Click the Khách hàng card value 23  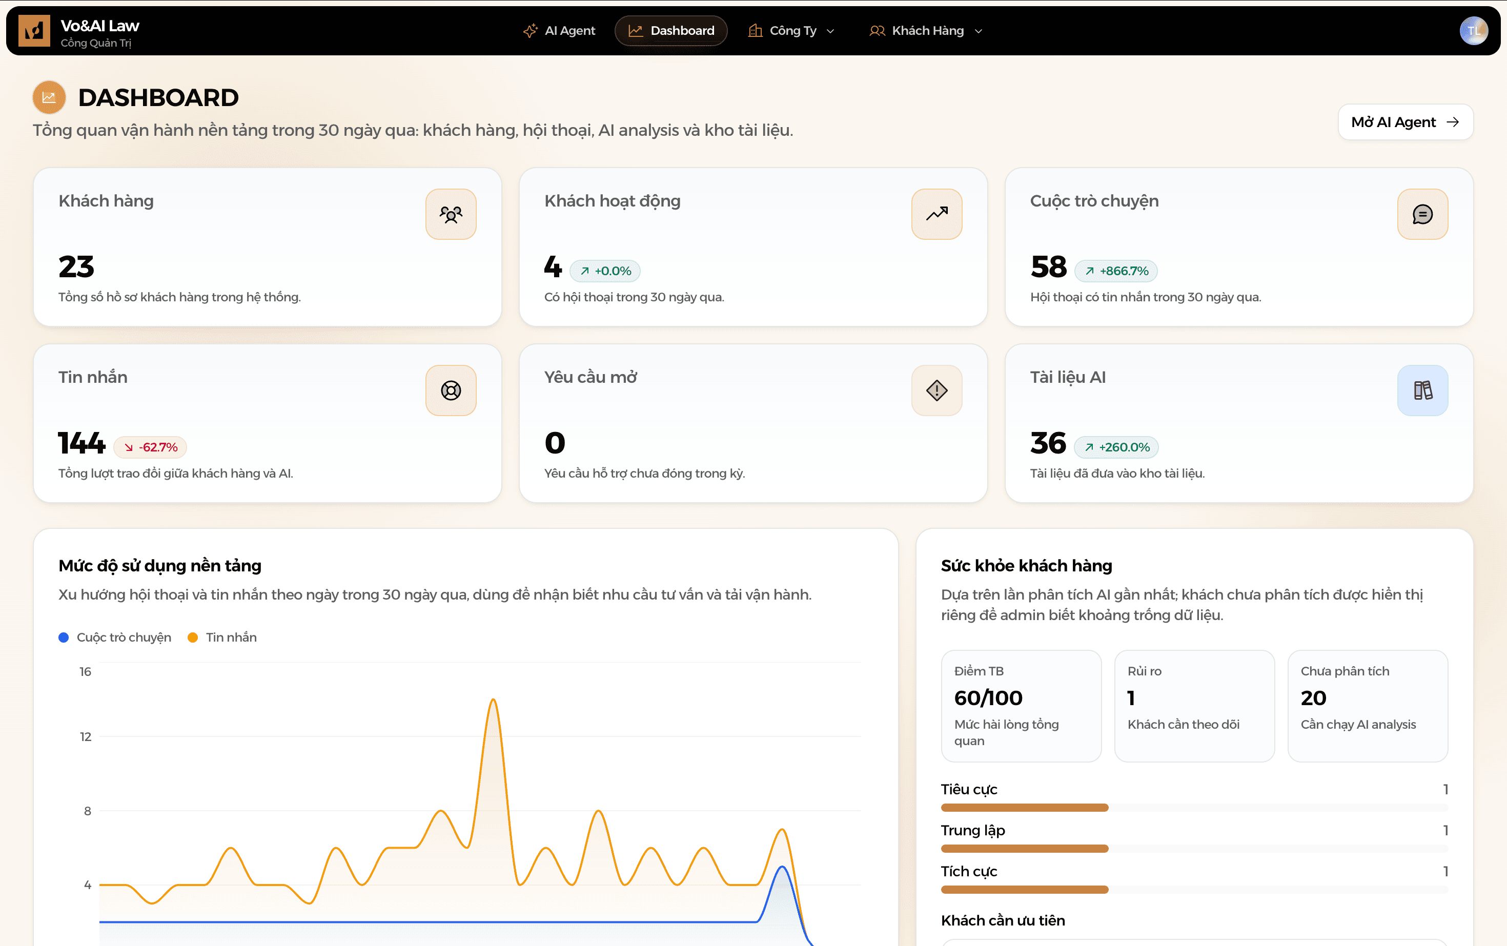(76, 267)
